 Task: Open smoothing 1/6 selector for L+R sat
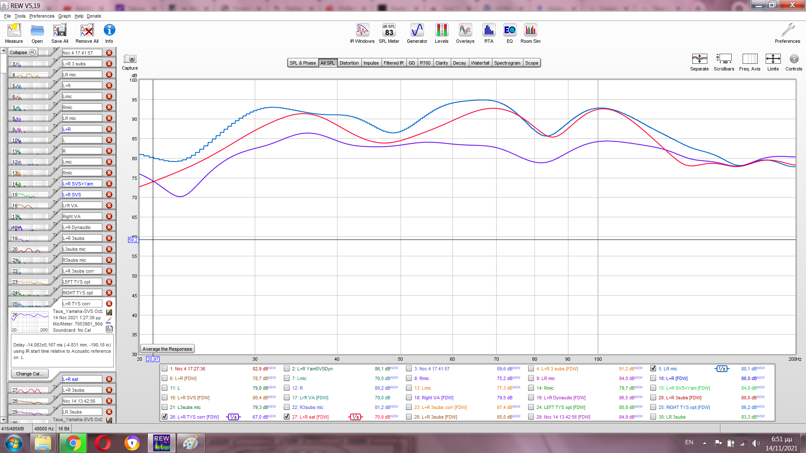tap(355, 417)
